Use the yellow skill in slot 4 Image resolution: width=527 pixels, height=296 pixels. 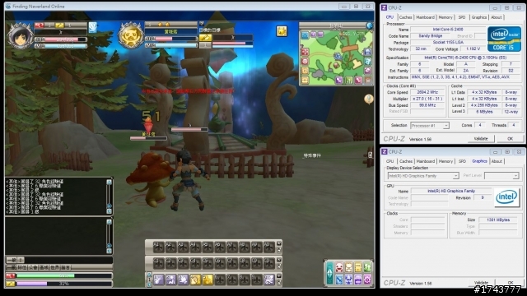(x=195, y=280)
